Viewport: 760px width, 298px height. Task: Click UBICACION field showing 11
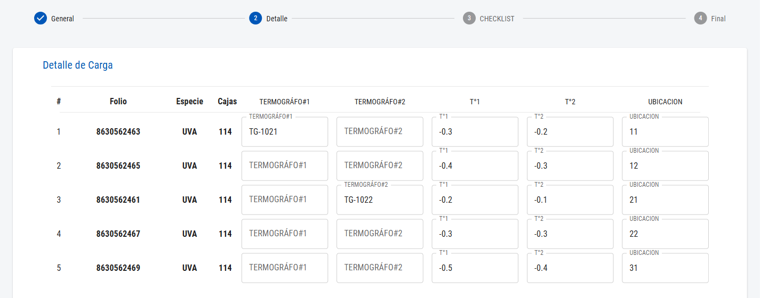click(665, 131)
